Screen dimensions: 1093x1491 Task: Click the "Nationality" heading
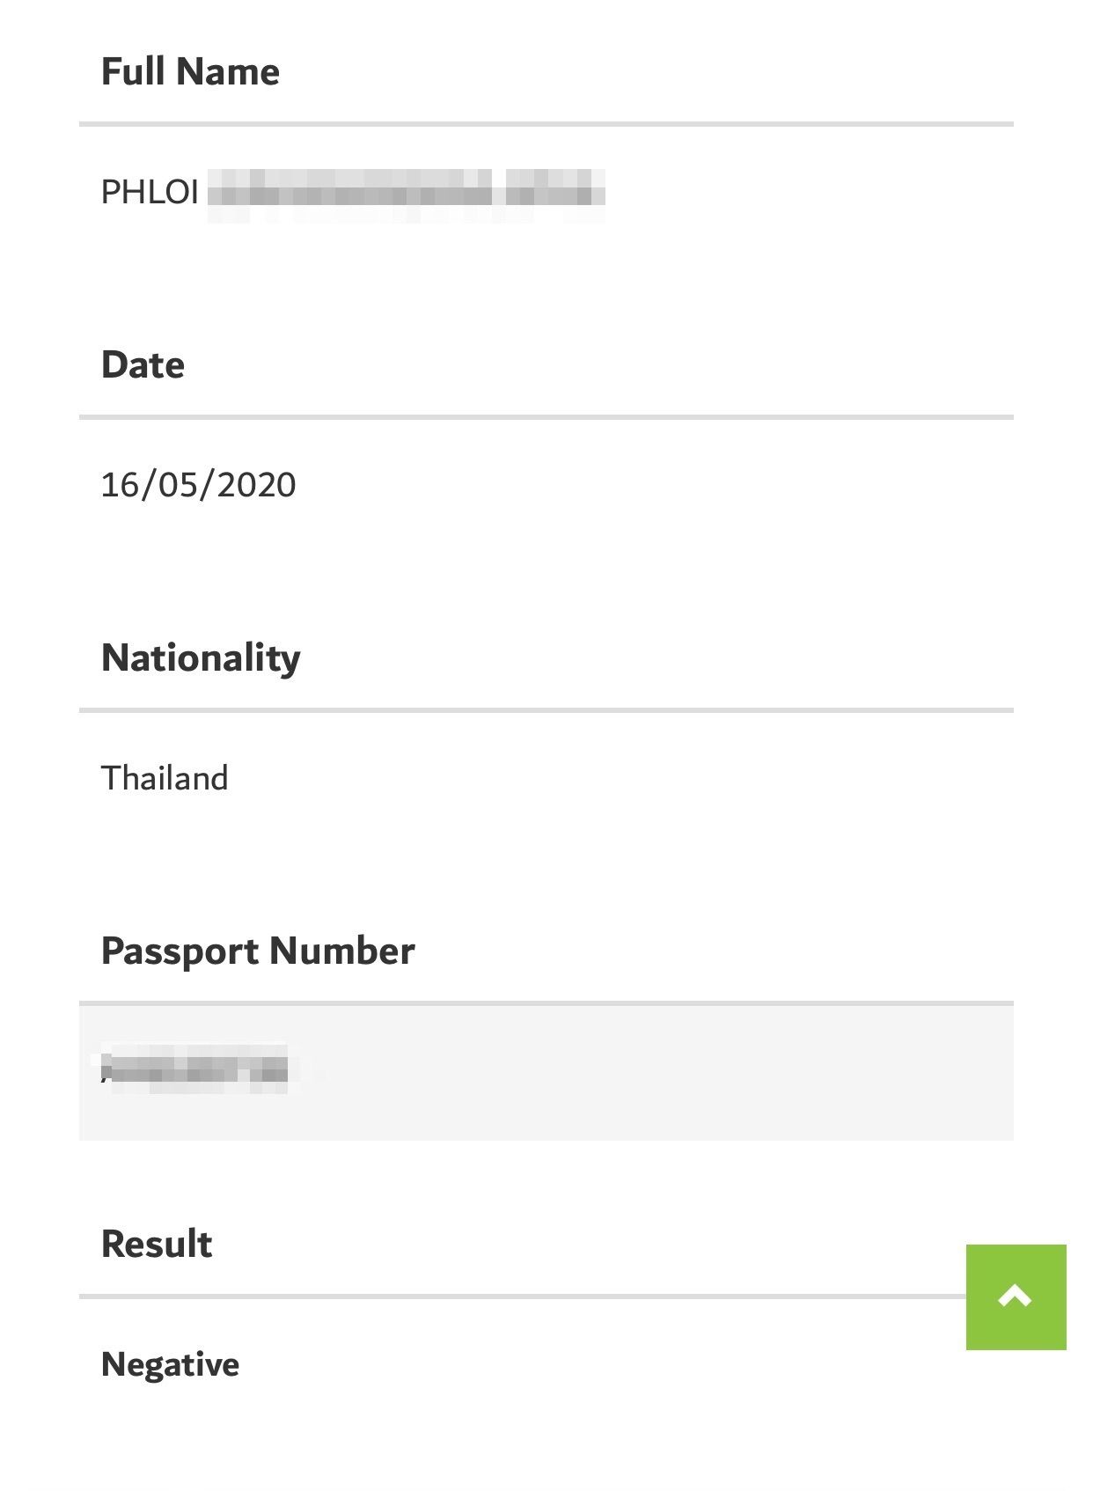[x=201, y=658]
